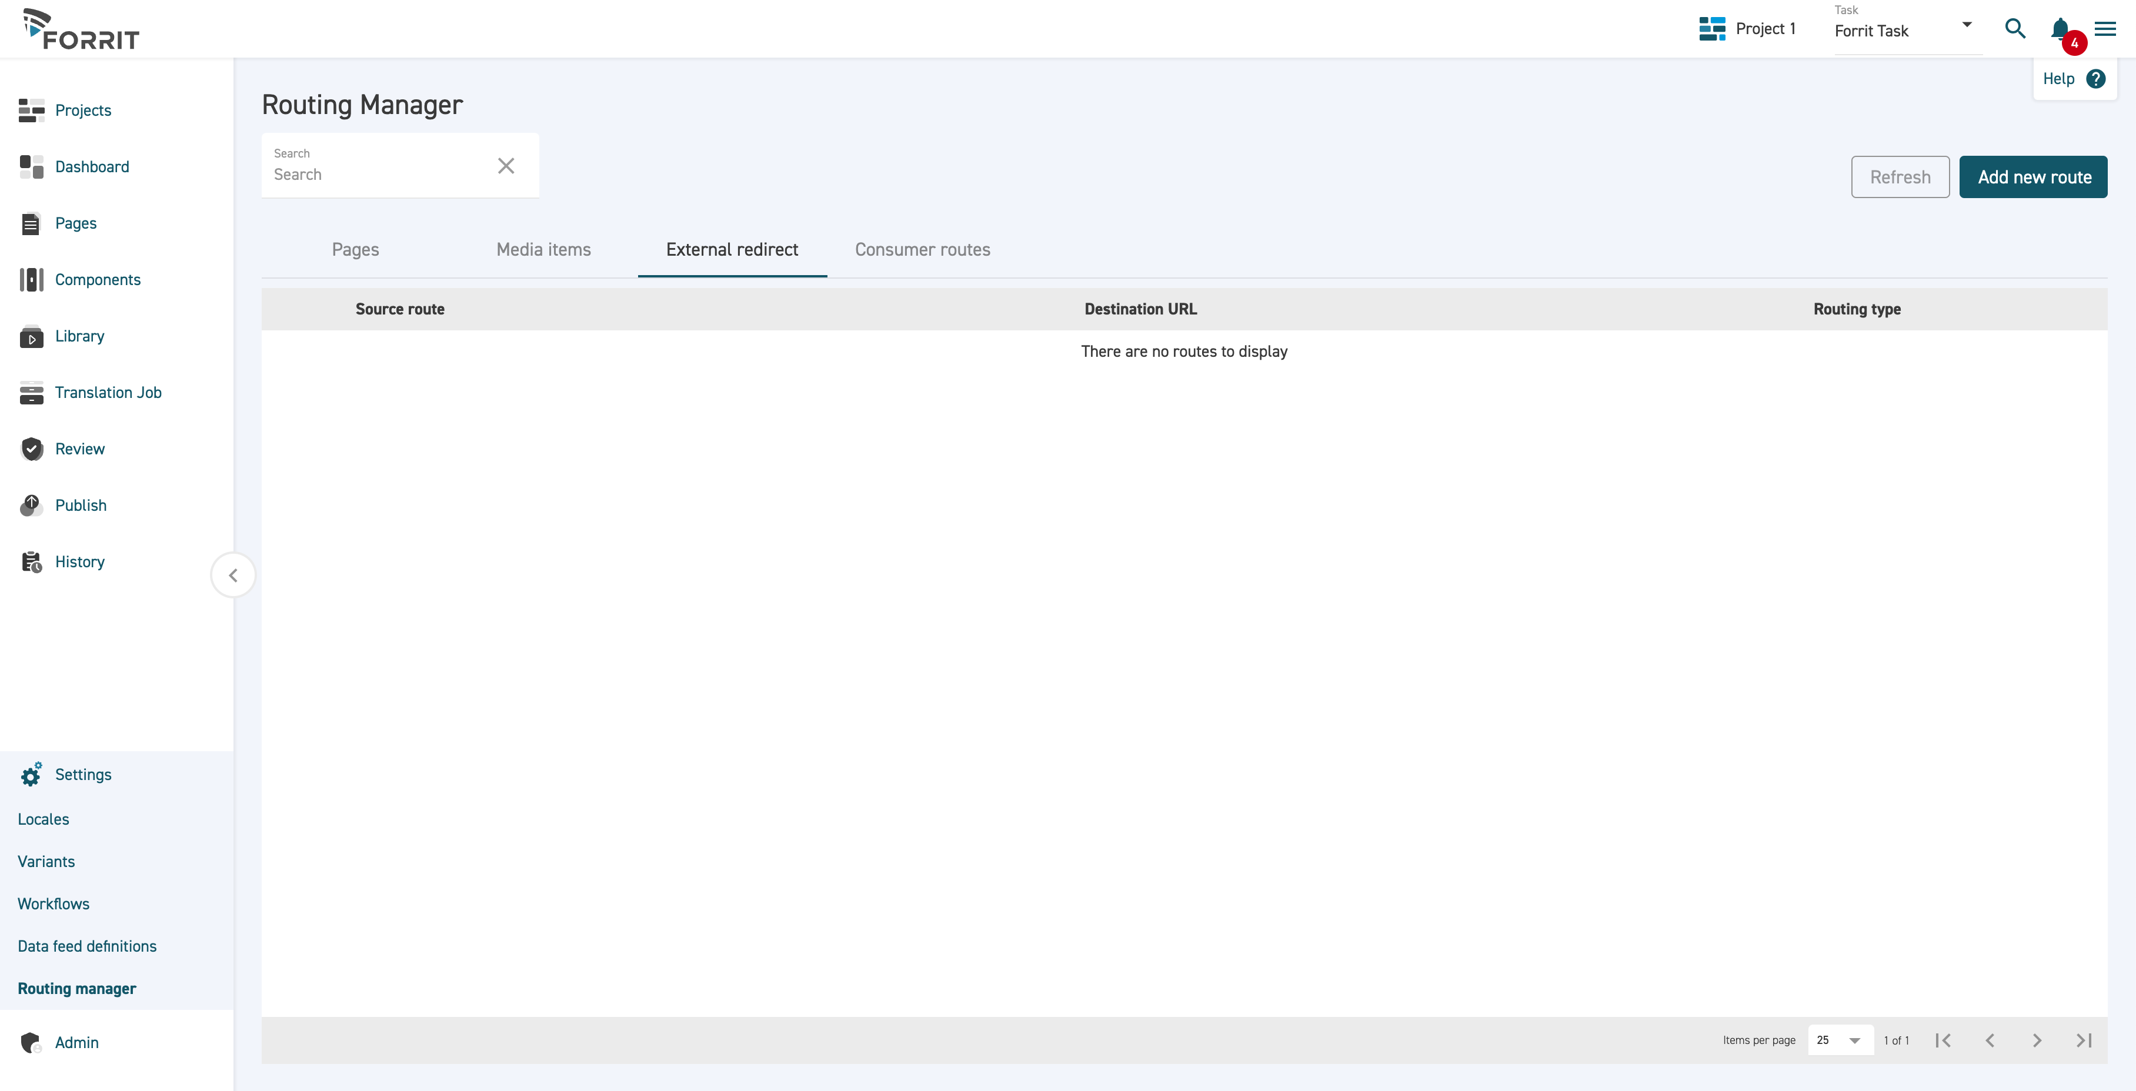Jump to last page in pagination

(2084, 1040)
